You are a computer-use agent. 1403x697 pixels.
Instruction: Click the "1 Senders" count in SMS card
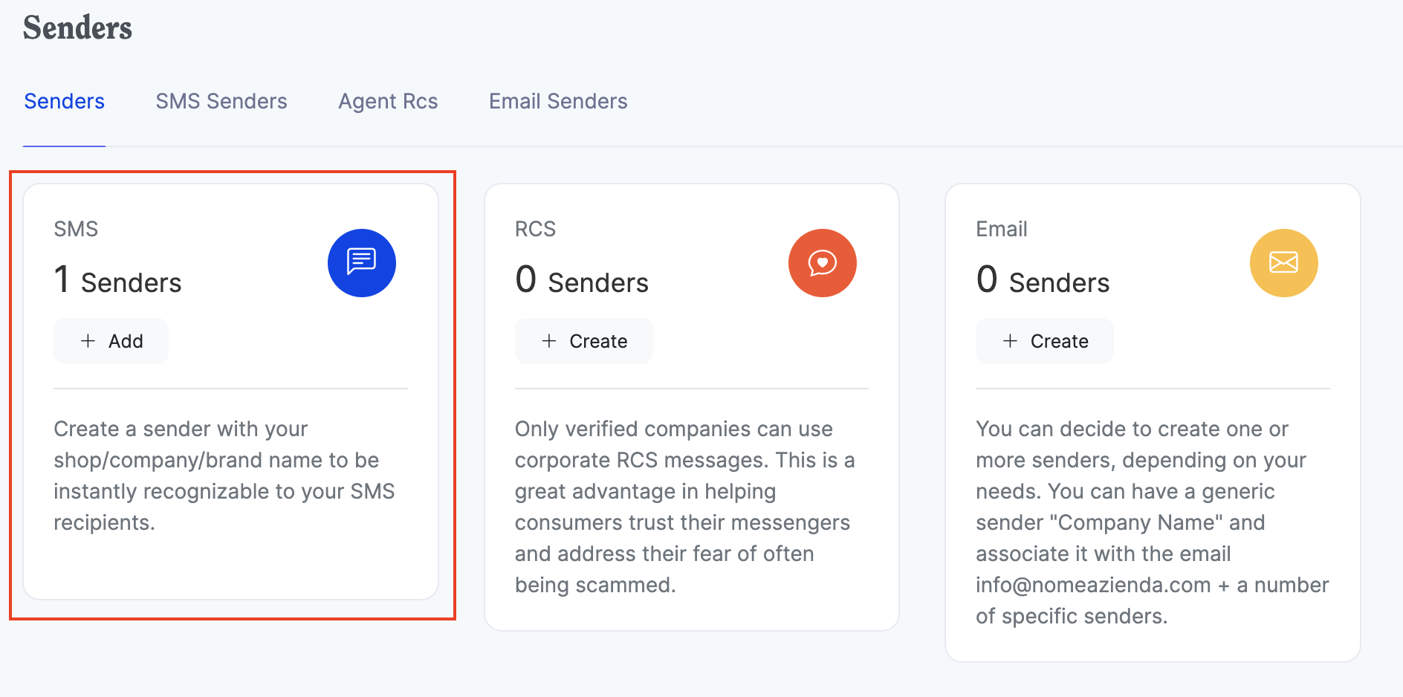pyautogui.click(x=118, y=282)
